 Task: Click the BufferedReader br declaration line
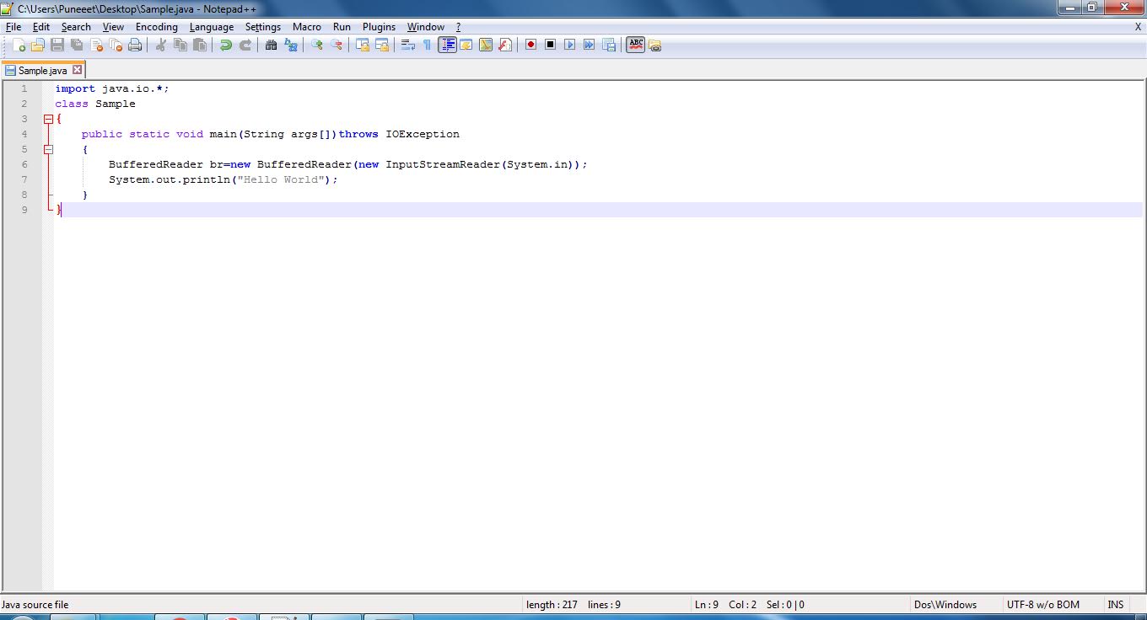tap(347, 164)
